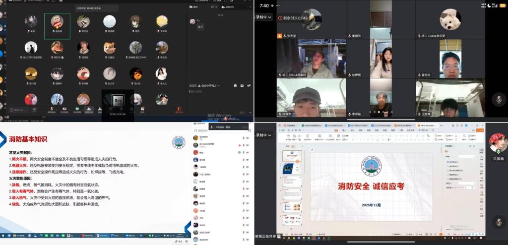Screen dimensions: 508x245
Task: Mute microphone in desktop meeting toolbar
Action: click(51, 108)
